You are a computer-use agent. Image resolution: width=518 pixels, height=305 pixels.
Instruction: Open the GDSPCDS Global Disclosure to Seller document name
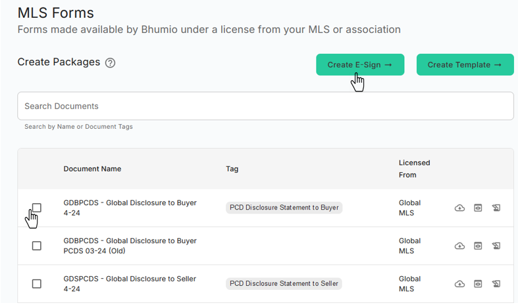coord(129,279)
